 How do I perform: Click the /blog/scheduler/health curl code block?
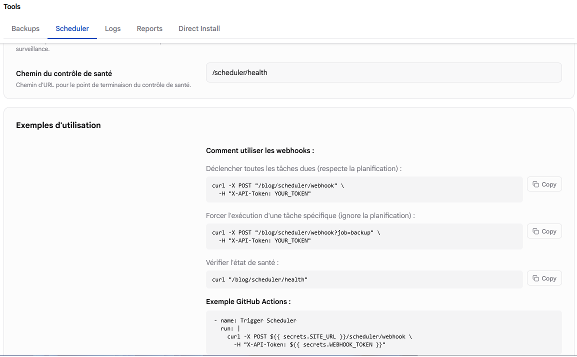pyautogui.click(x=364, y=279)
